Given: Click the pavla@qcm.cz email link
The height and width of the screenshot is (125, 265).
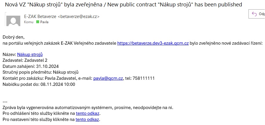Looking at the screenshot, I should click(x=108, y=78).
